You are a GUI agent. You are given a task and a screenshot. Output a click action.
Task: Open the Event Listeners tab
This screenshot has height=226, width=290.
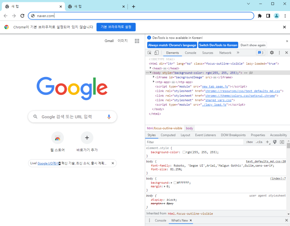206,135
